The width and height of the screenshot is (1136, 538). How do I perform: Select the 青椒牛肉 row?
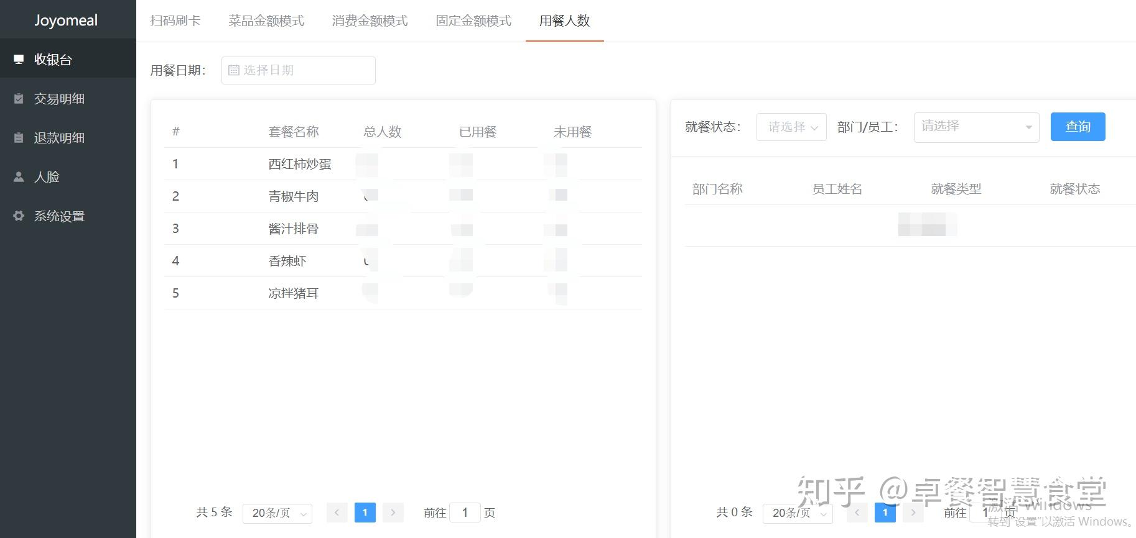pos(403,196)
